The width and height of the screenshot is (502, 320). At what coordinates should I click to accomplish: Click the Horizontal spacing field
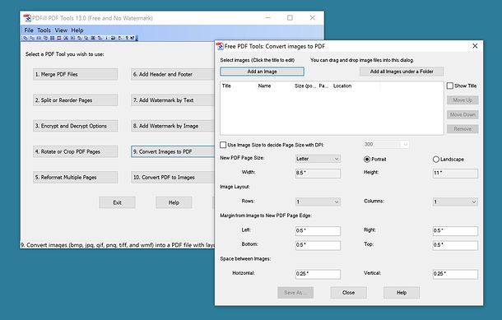[318, 274]
